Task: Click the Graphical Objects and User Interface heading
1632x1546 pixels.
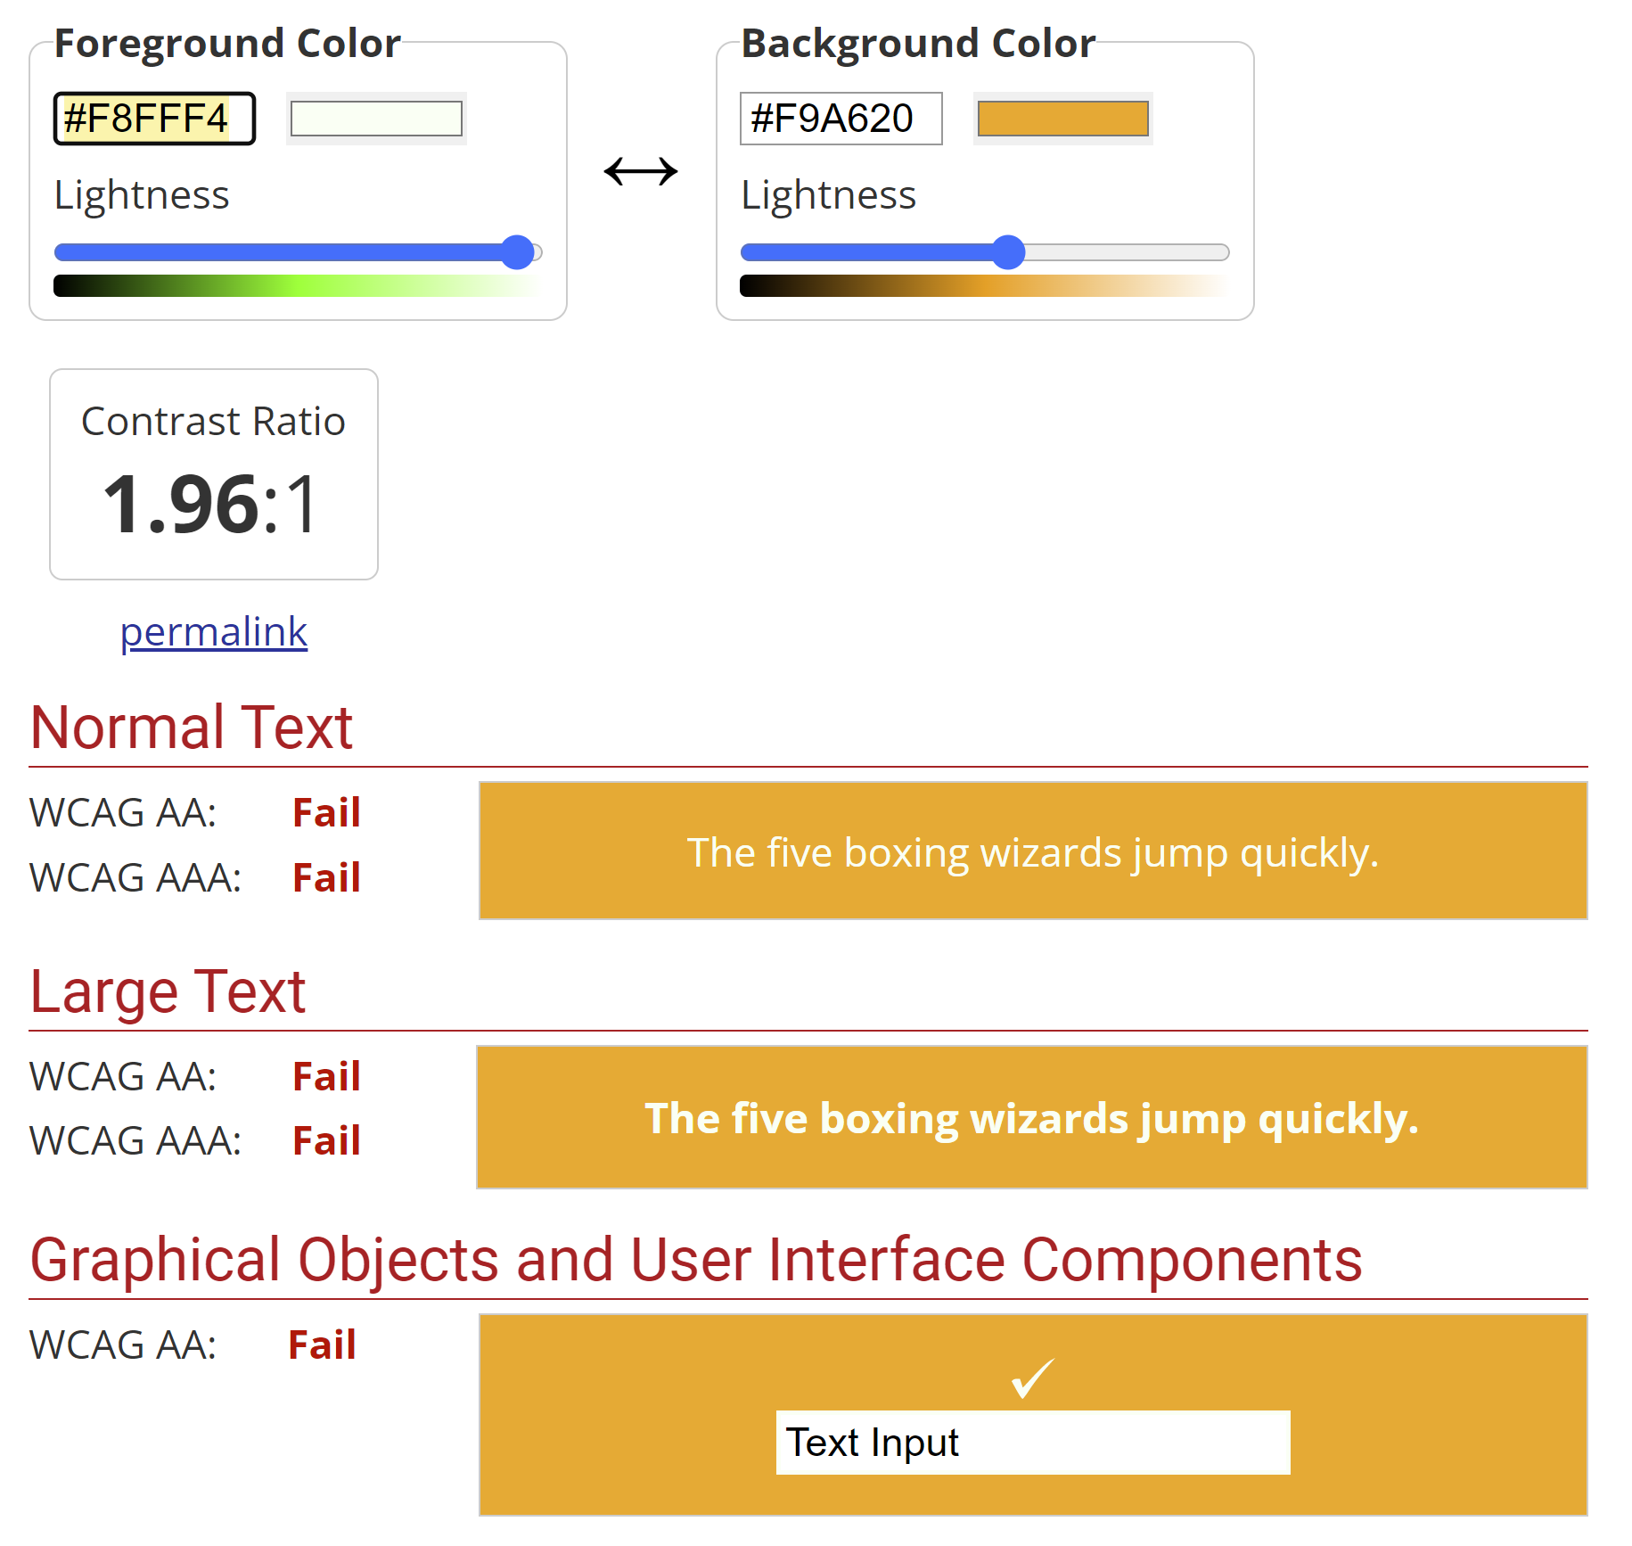Action: pyautogui.click(x=696, y=1260)
